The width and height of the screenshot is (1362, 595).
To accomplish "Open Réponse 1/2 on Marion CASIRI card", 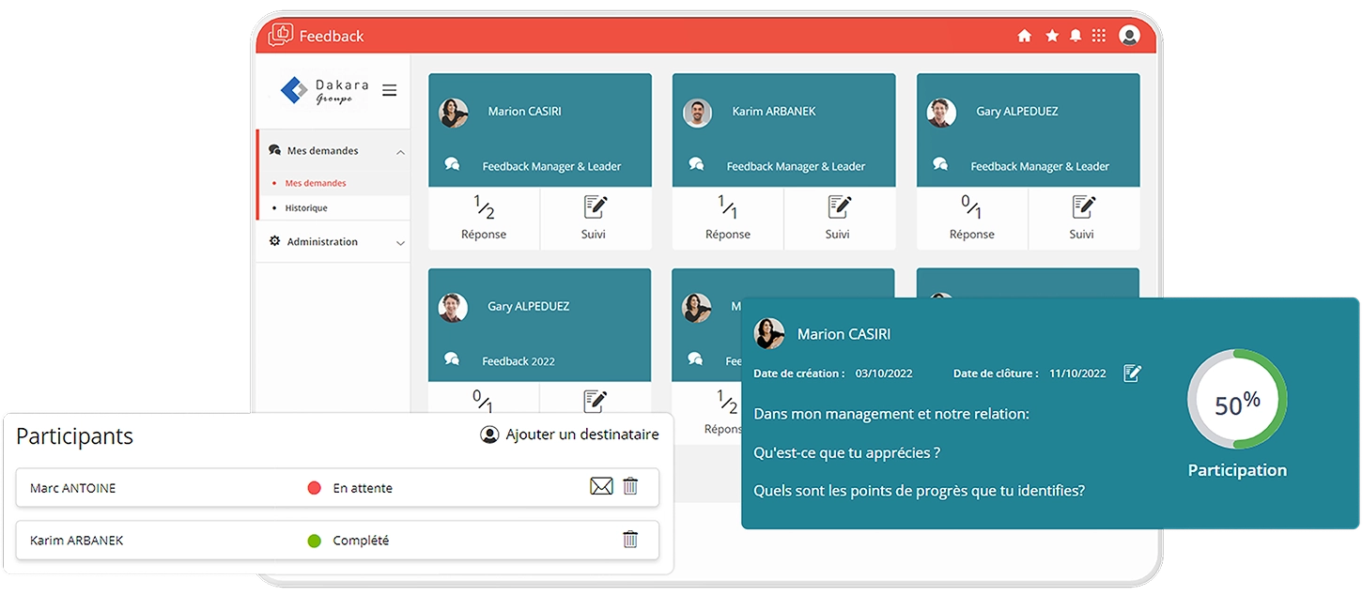I will (x=484, y=218).
